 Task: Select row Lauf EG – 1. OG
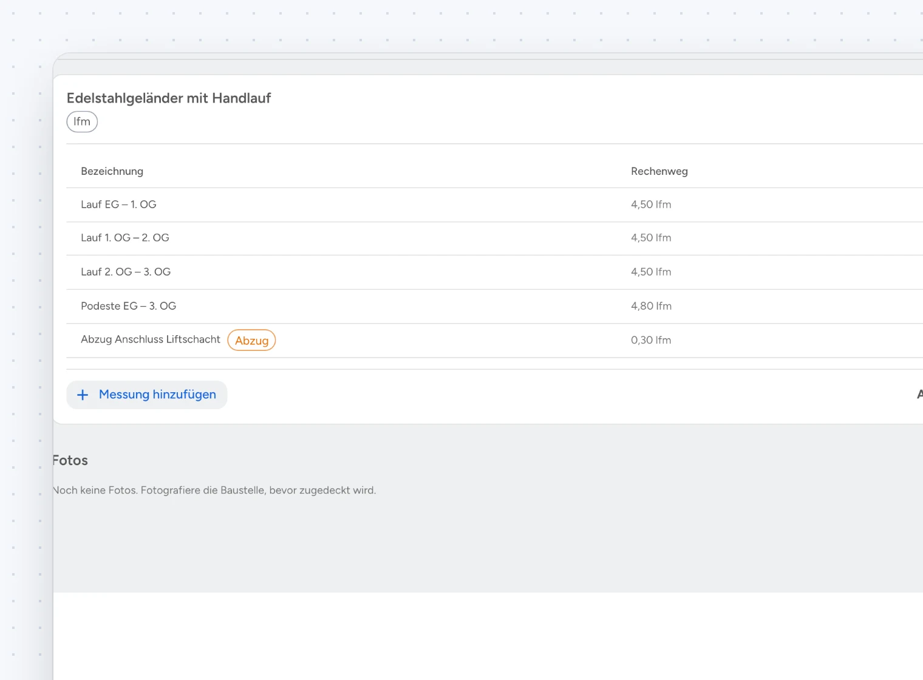pos(495,205)
